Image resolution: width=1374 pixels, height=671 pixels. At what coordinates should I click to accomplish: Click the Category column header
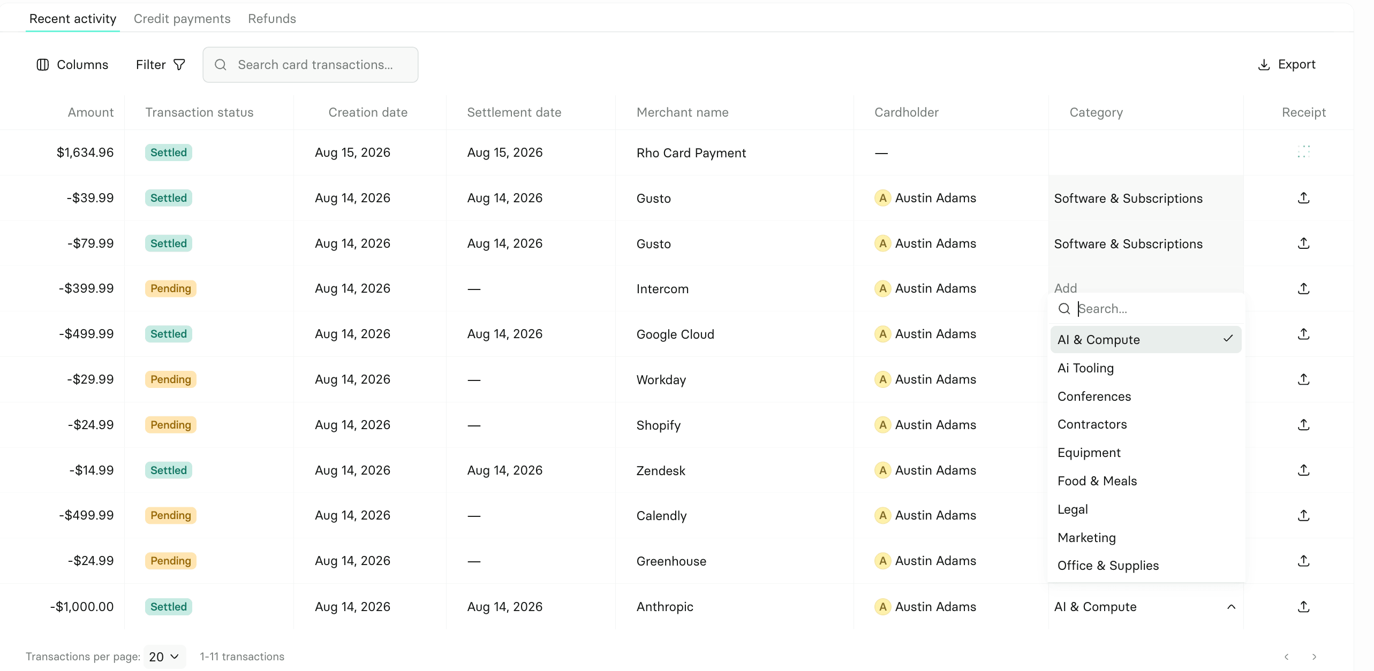[x=1096, y=112]
